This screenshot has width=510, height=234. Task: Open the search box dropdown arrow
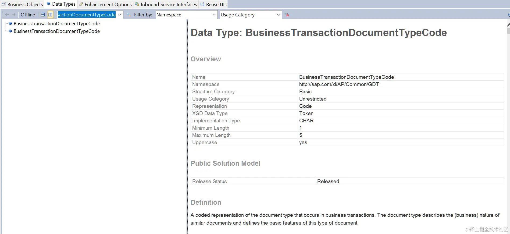click(120, 15)
